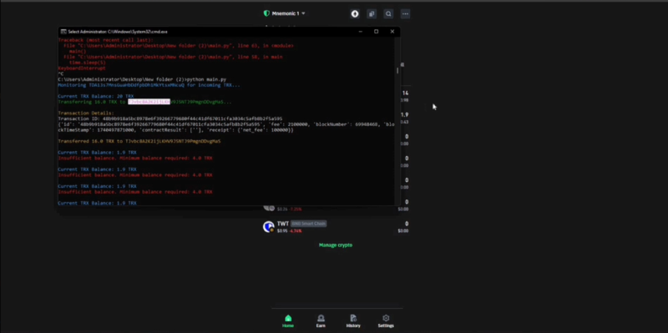The width and height of the screenshot is (668, 333).
Task: Maximize the cmd.exe window
Action: point(377,32)
